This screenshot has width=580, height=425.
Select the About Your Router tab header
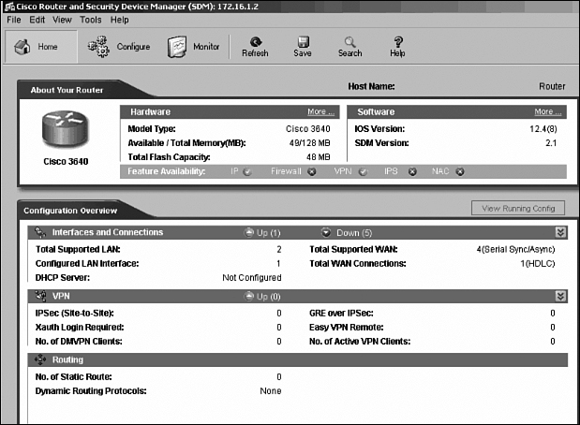tap(67, 90)
